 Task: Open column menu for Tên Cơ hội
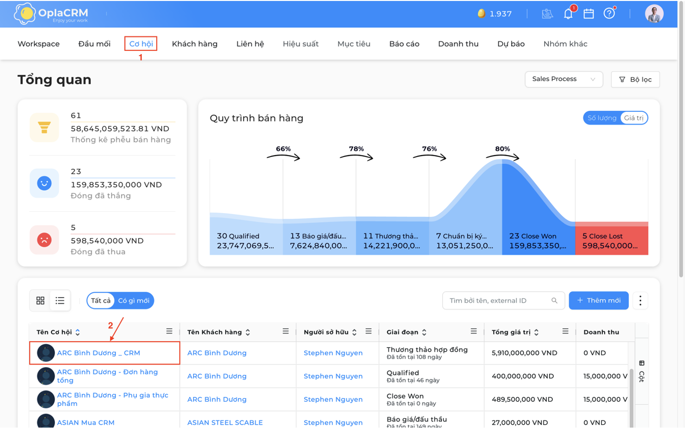click(169, 331)
